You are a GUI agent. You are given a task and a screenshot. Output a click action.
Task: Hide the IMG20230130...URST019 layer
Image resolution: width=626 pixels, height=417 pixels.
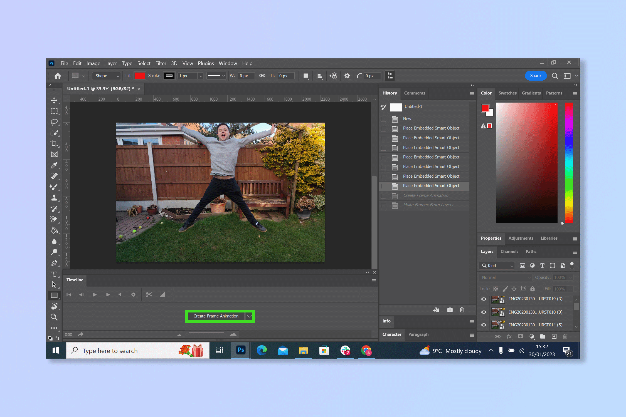[x=483, y=299]
